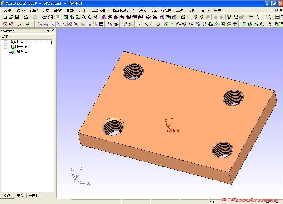The image size is (283, 204).
Task: Toggle the open-edge selection filter button
Action: [x=52, y=24]
